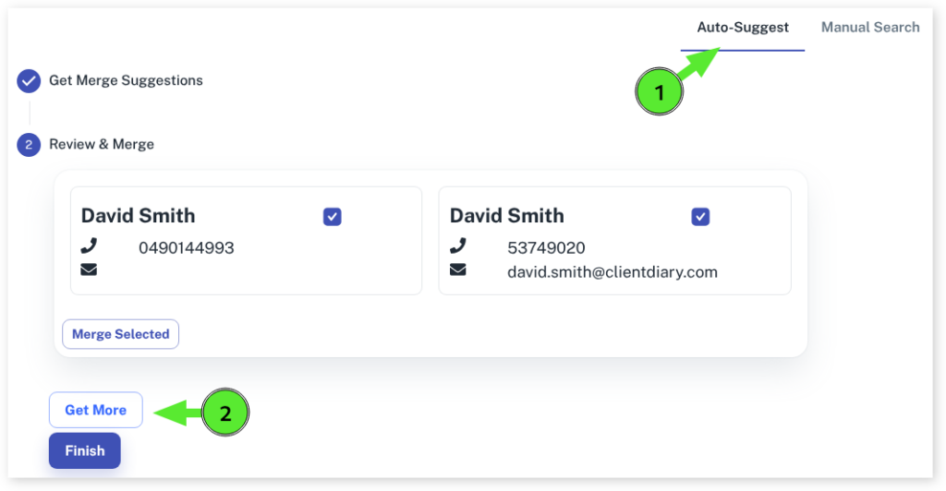
Task: Click phone icon beside 0490144993
Action: tap(89, 246)
